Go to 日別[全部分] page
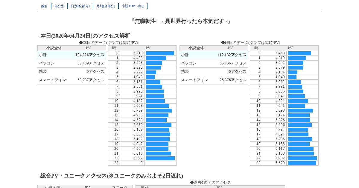Image resolution: width=359 pixels, height=188 pixels. [80, 6]
